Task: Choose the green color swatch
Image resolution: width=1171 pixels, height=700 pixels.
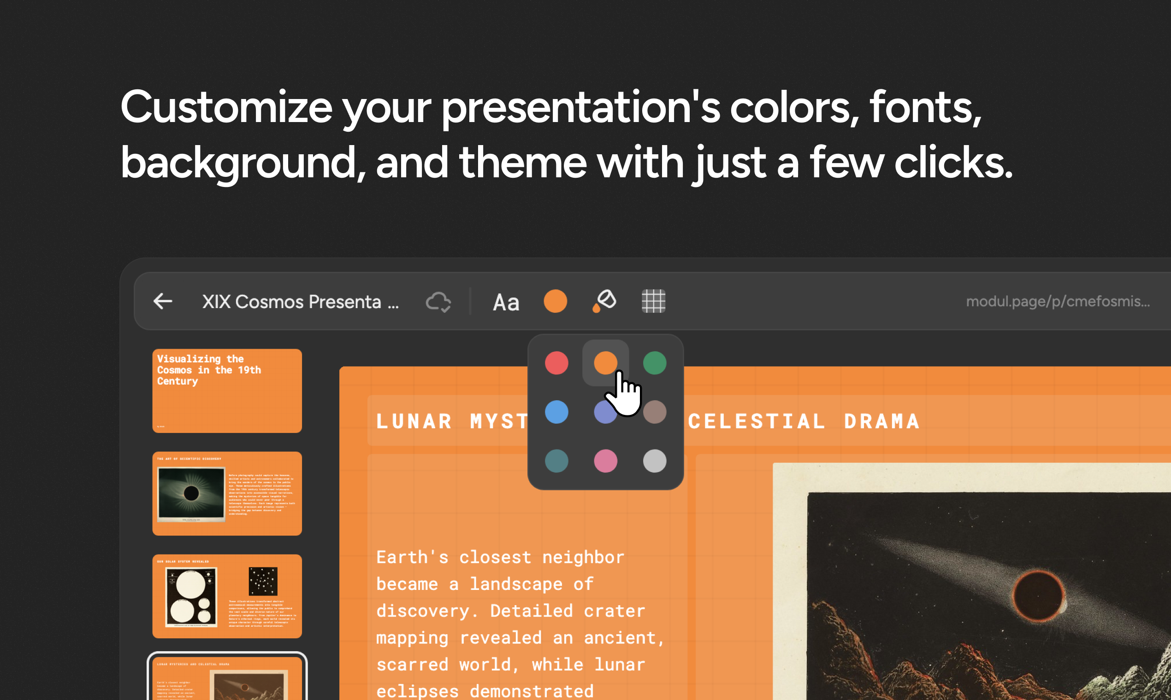Action: (655, 363)
